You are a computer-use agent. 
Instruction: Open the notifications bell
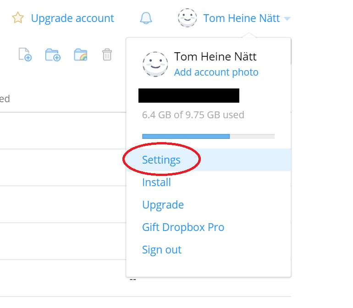pyautogui.click(x=146, y=18)
